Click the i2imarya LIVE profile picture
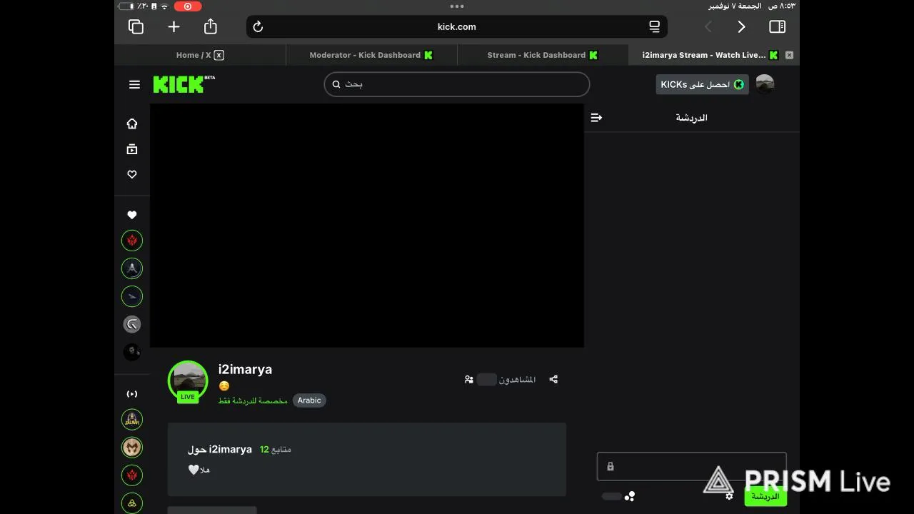The width and height of the screenshot is (914, 514). (x=188, y=381)
